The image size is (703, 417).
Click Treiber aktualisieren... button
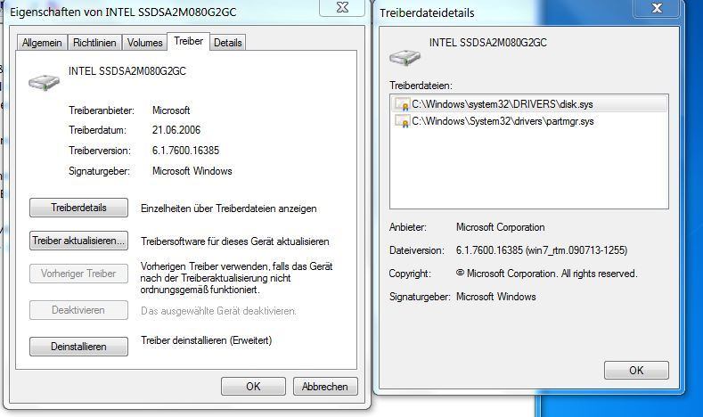tap(78, 241)
